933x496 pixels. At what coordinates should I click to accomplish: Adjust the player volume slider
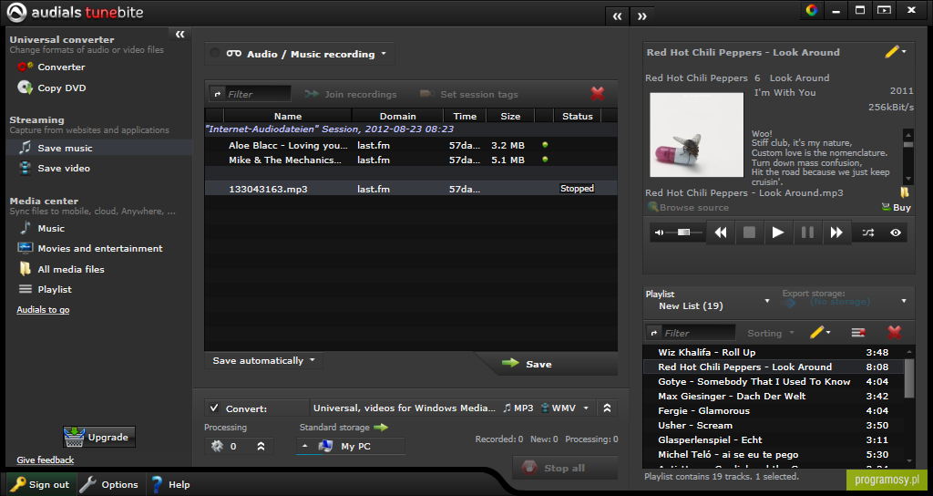[684, 232]
